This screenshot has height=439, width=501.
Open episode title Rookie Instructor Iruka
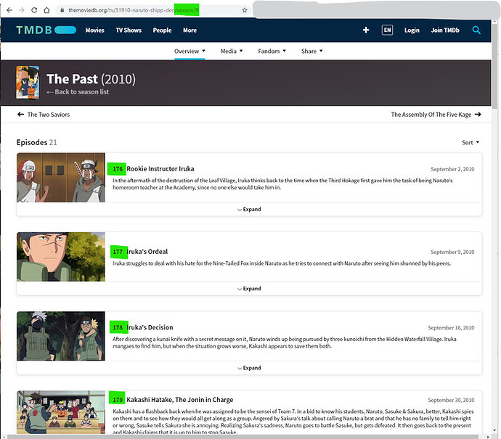pos(160,169)
